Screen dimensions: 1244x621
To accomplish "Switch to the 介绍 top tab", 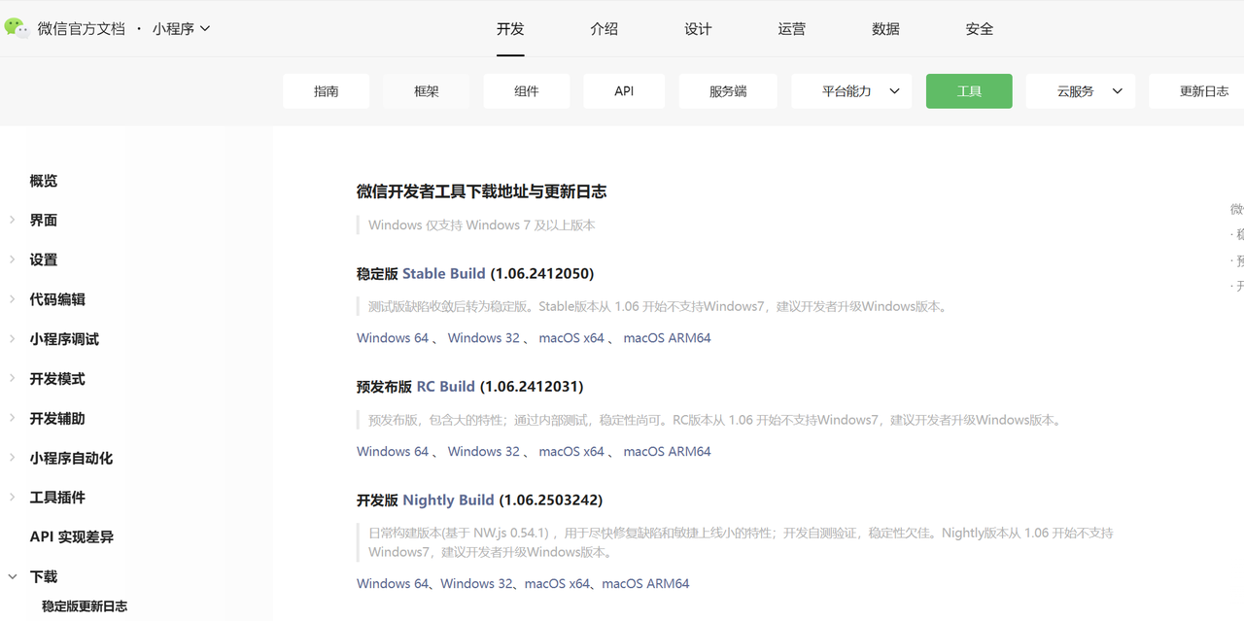I will pos(604,29).
